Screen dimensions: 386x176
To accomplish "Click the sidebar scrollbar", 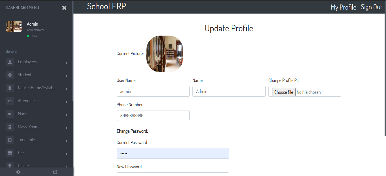I will (x=73, y=51).
